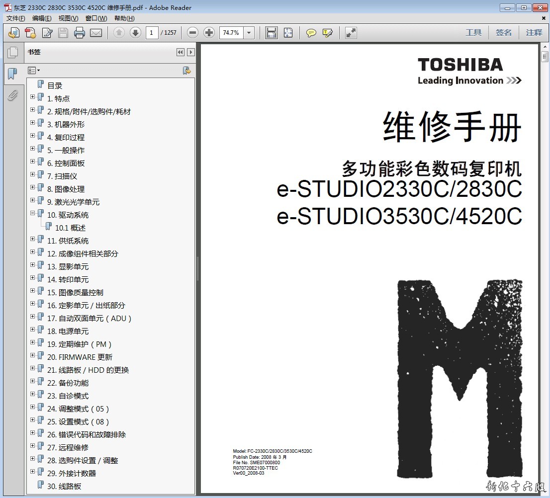This screenshot has height=498, width=550.
Task: Open the page thumbnails panel
Action: 12,52
